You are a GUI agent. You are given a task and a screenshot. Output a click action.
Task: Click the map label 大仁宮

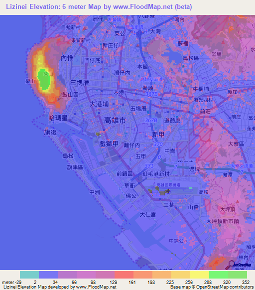pos(148,215)
